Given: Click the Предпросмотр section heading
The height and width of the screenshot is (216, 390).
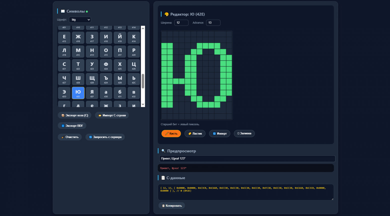Looking at the screenshot, I should (x=181, y=151).
